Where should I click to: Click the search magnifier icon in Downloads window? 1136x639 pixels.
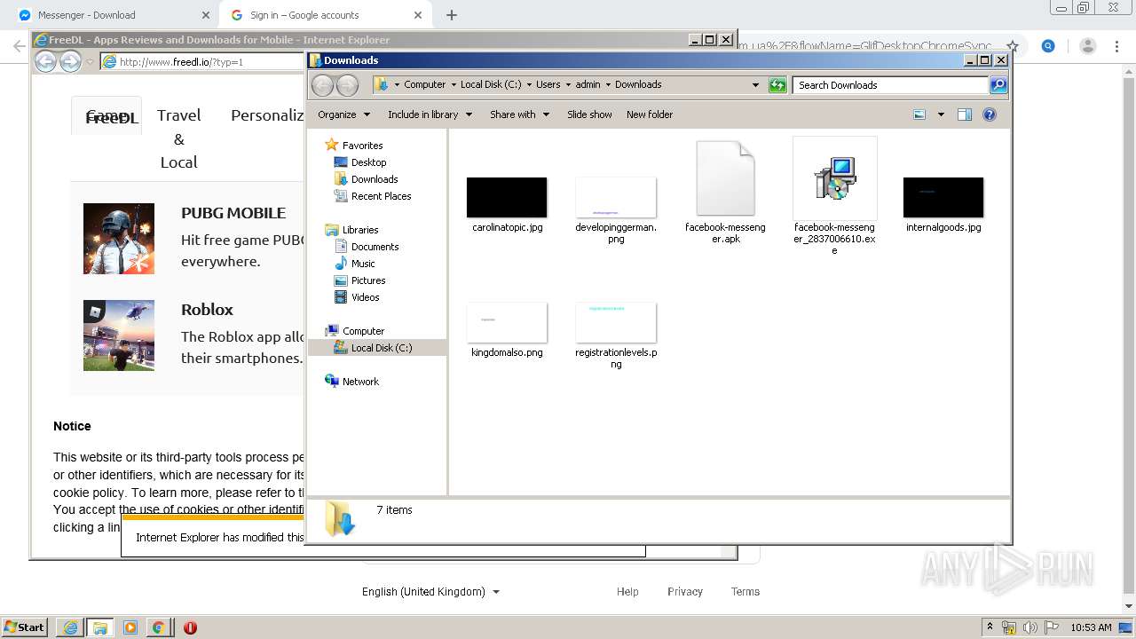point(998,85)
